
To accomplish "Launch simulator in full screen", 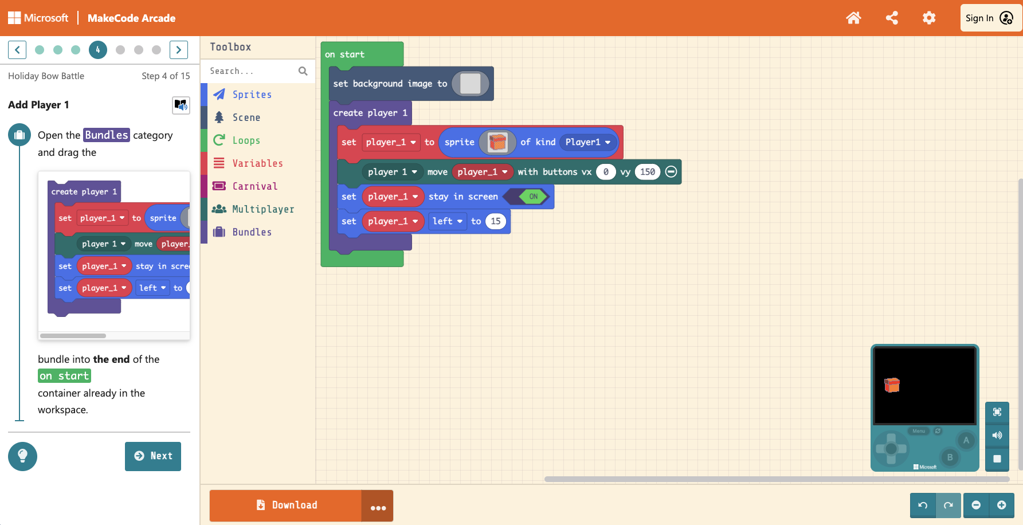I will click(997, 412).
